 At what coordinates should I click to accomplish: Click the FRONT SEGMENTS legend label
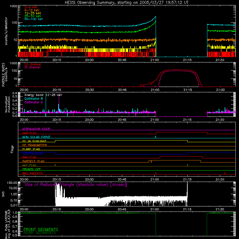click(x=41, y=229)
